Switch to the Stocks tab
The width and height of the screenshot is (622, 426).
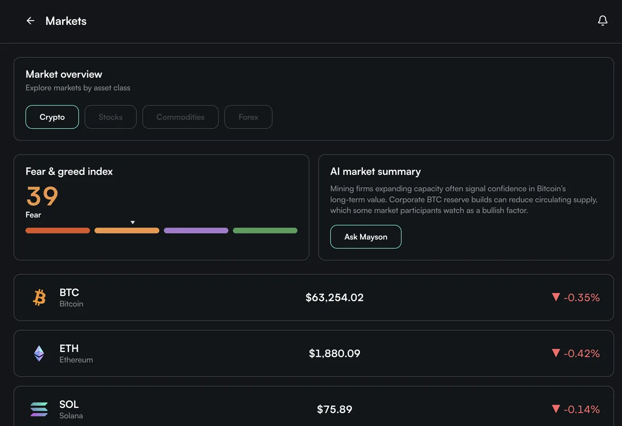[110, 117]
